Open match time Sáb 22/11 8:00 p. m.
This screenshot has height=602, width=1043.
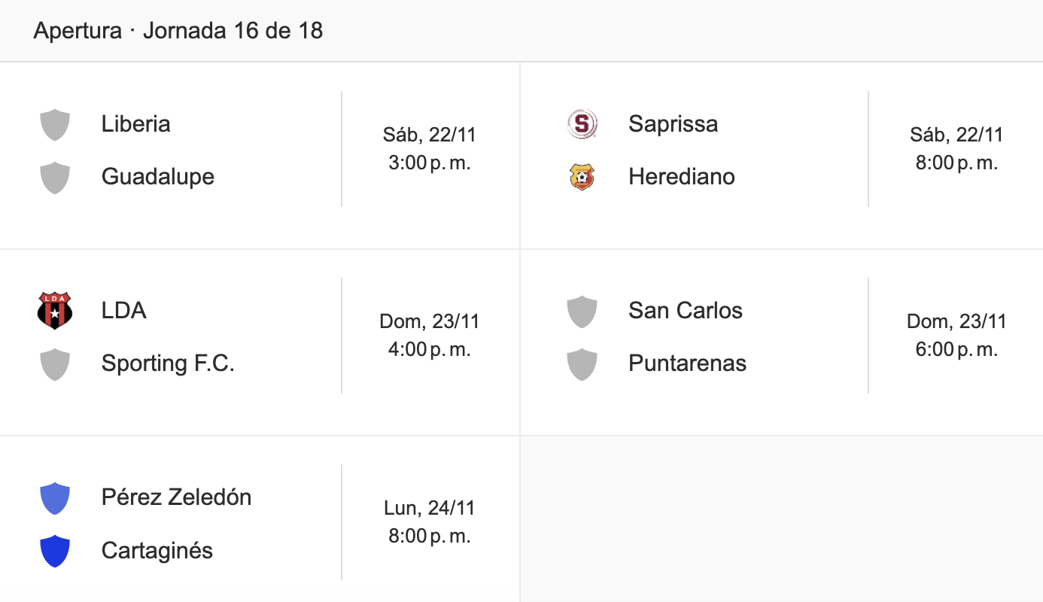pyautogui.click(x=956, y=149)
